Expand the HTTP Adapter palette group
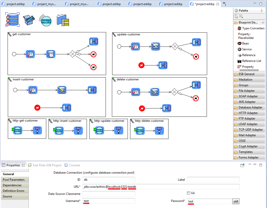The width and height of the screenshot is (267, 208). [x=248, y=113]
